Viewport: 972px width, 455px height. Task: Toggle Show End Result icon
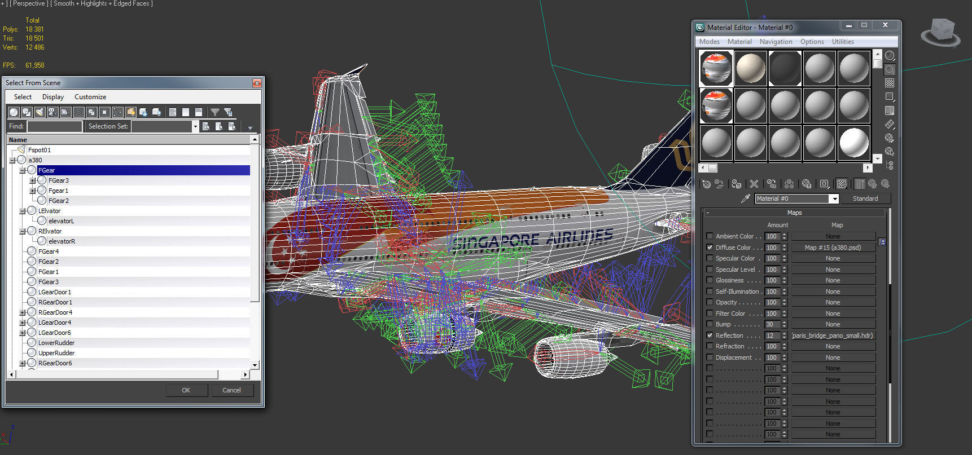pos(860,184)
